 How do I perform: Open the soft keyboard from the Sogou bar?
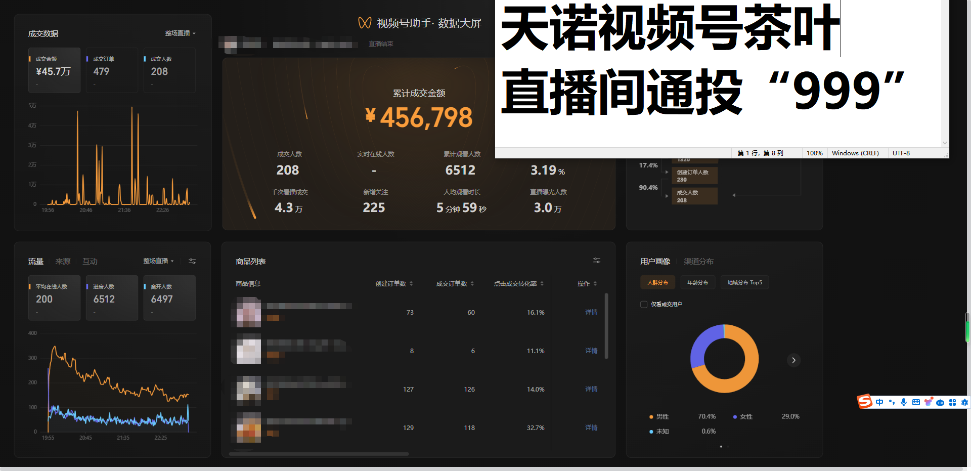pos(916,402)
